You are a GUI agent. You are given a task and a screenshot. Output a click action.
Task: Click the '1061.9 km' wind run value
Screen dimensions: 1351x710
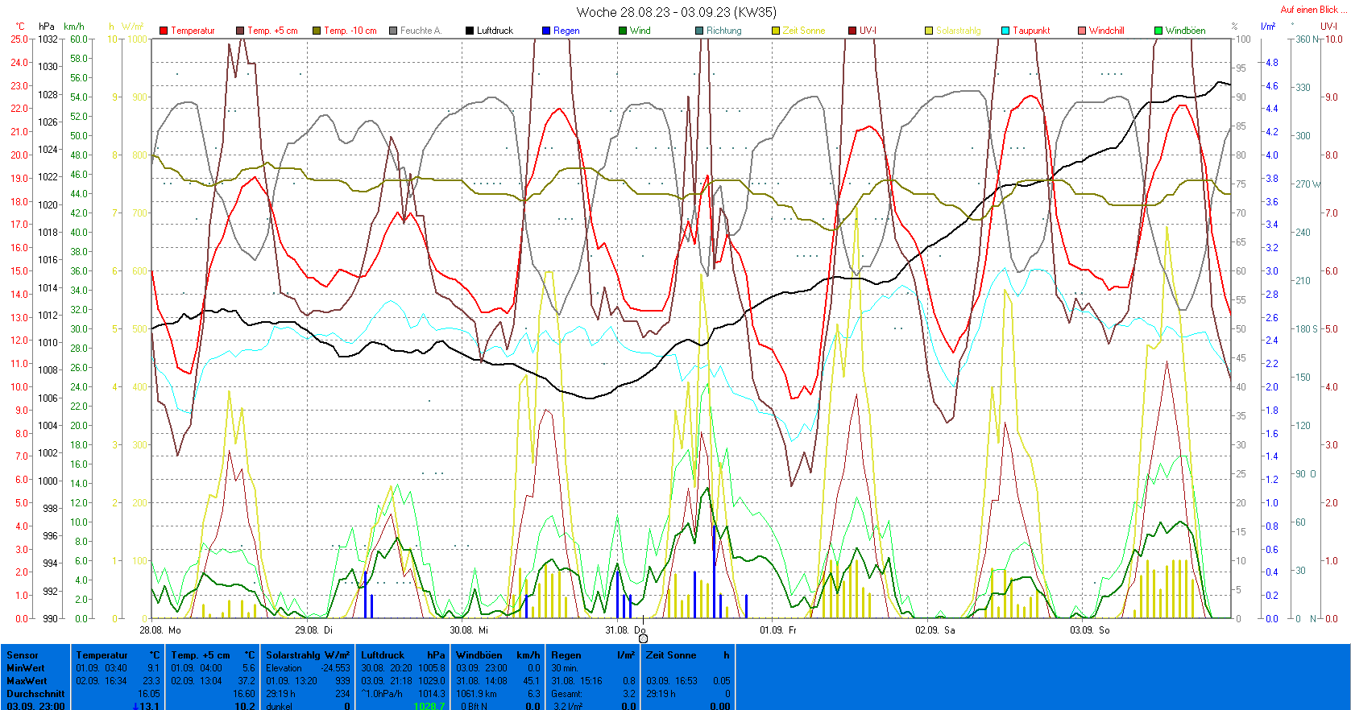tap(477, 694)
